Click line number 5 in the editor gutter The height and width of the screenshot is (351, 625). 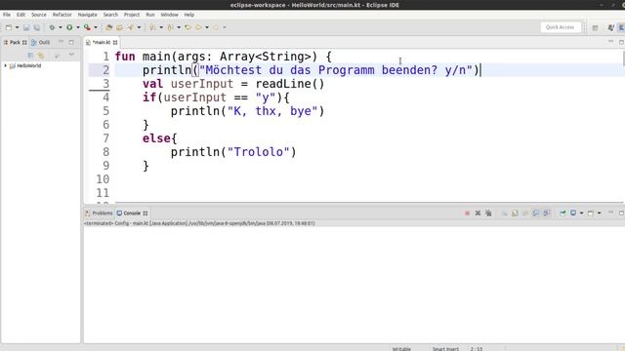tap(105, 111)
